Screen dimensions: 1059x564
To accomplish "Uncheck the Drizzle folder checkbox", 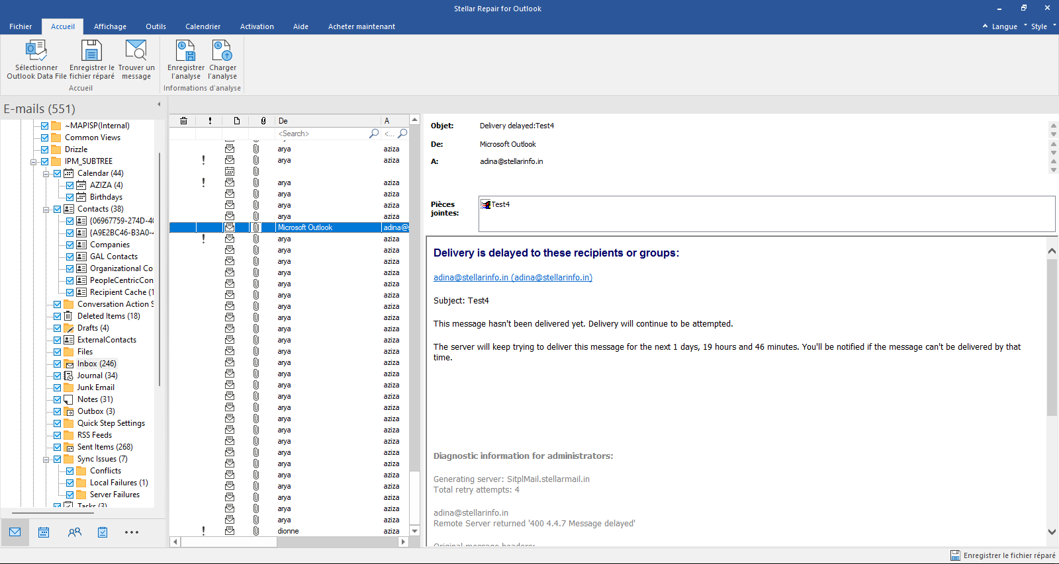I will point(44,149).
